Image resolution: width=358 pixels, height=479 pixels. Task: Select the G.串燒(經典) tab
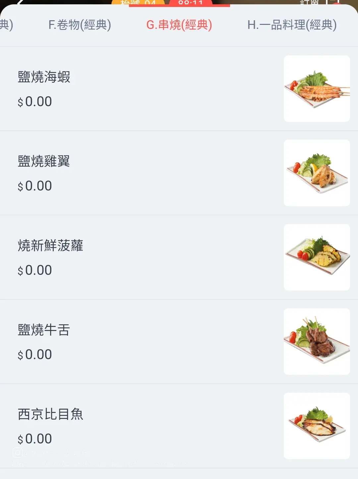(x=179, y=25)
